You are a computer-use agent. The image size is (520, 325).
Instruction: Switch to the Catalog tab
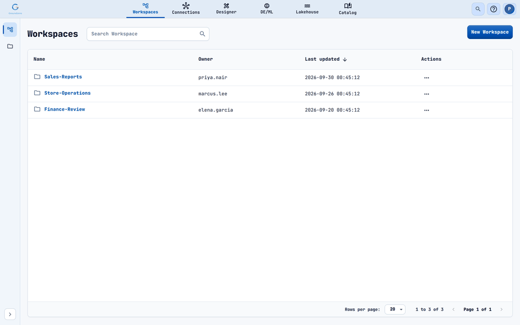coord(348,9)
